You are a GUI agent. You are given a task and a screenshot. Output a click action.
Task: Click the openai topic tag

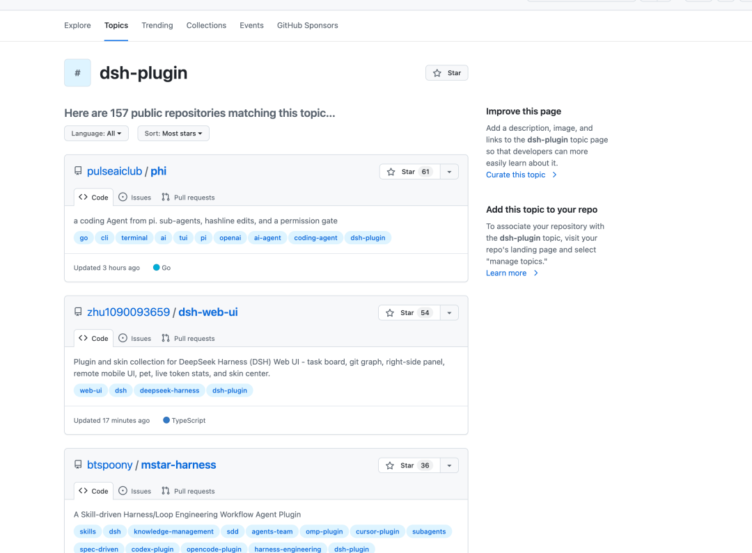[230, 238]
